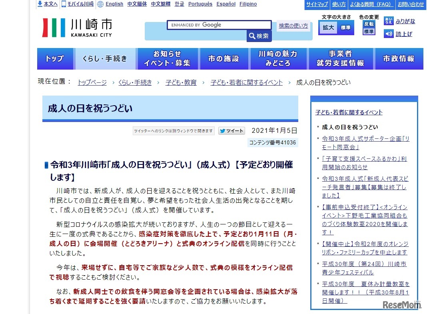
Task: Go to 子ども・若者に関するイベント breadcrumb
Action: (x=246, y=82)
